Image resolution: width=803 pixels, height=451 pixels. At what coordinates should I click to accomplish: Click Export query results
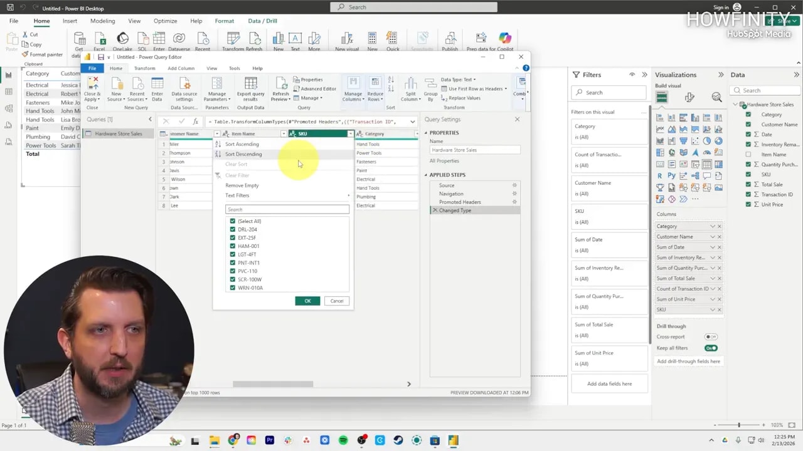(x=250, y=89)
